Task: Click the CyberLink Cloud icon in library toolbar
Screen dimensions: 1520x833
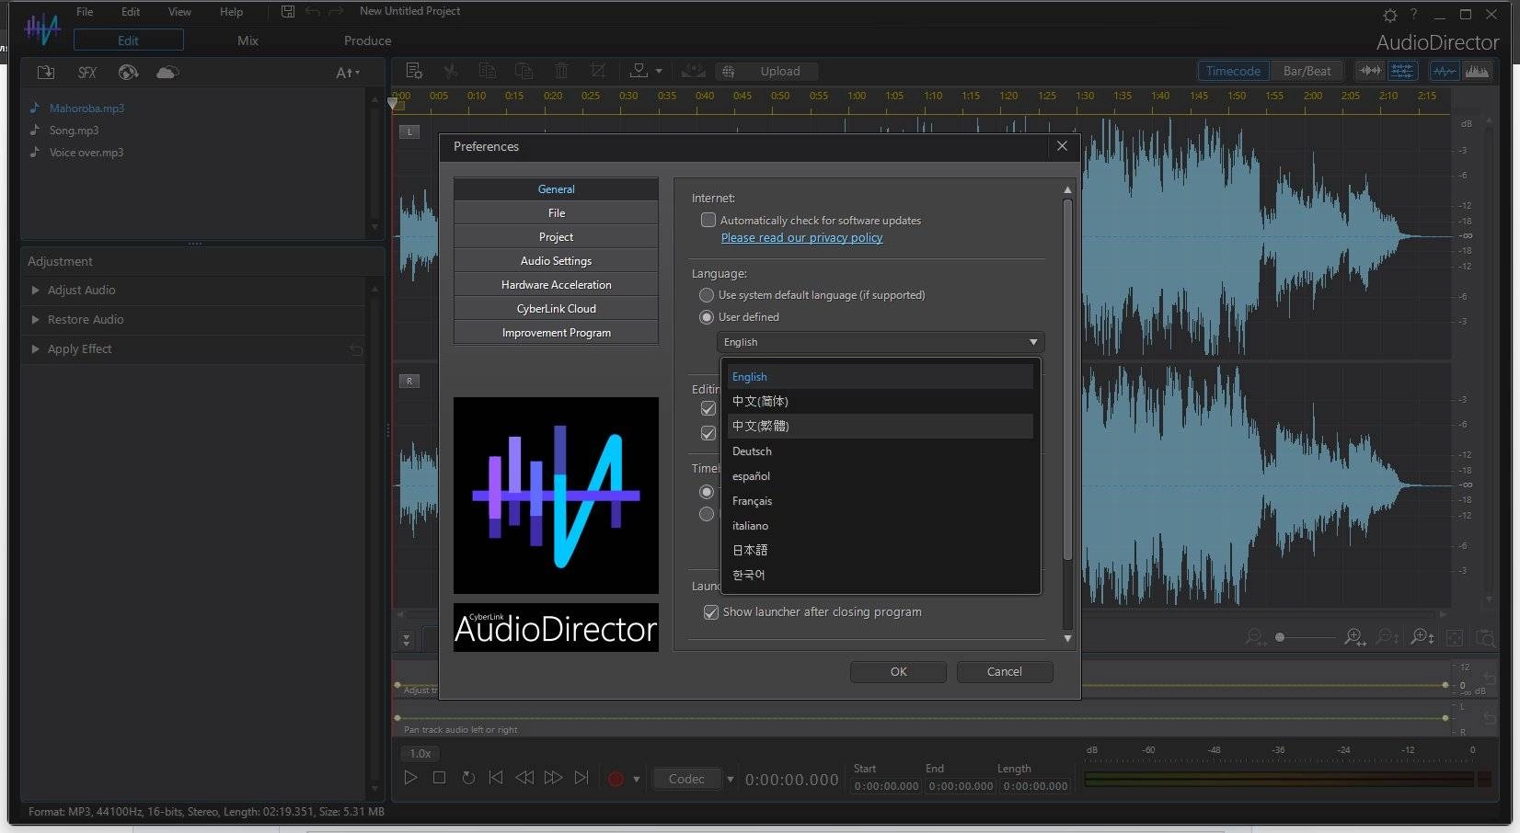Action: tap(167, 72)
